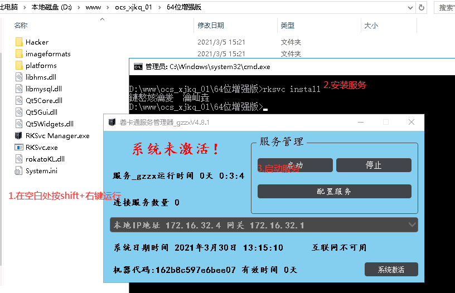Open the local IP address combo box
The height and width of the screenshot is (293, 455).
[x=264, y=225]
